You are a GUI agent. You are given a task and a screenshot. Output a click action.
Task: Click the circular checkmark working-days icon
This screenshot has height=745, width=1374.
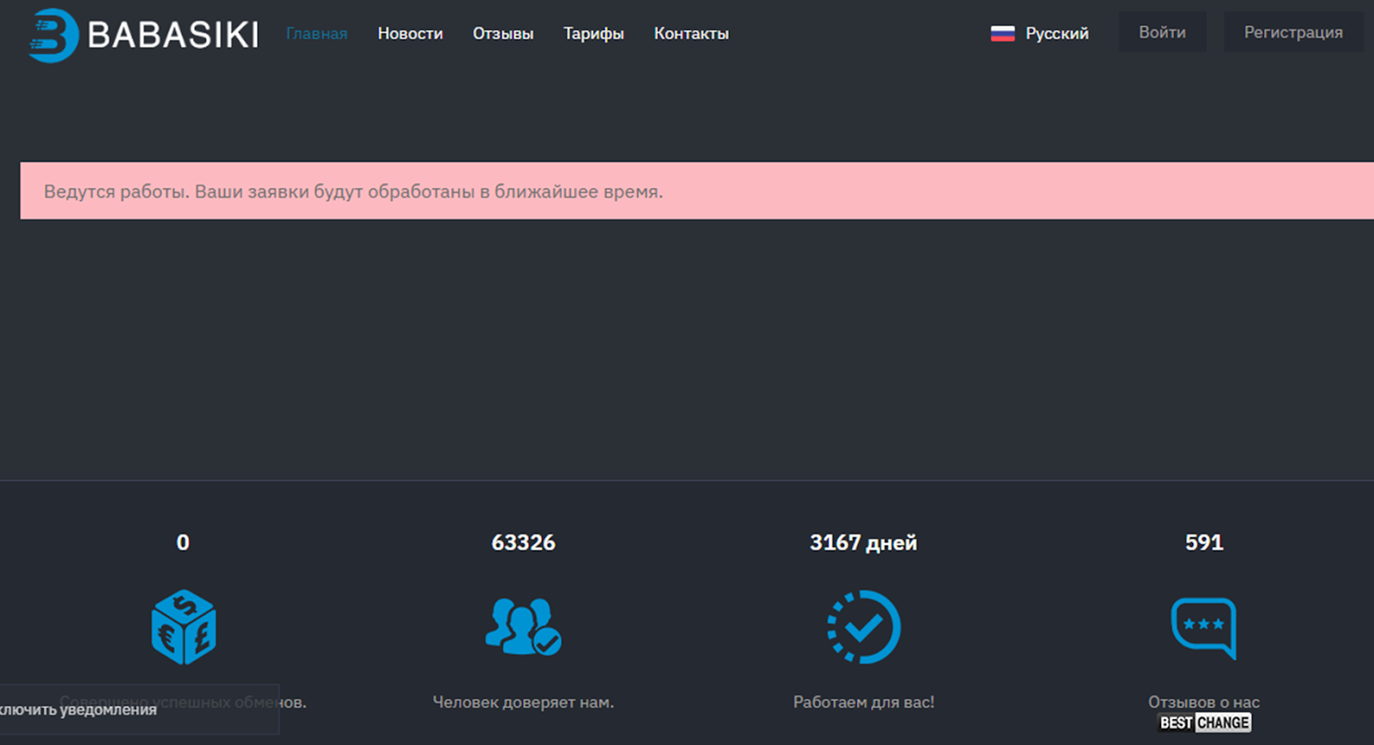point(863,627)
